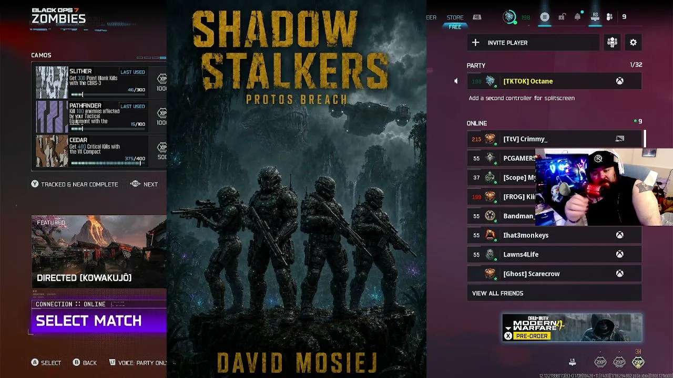Select party member [TKTOK] Octane

554,81
